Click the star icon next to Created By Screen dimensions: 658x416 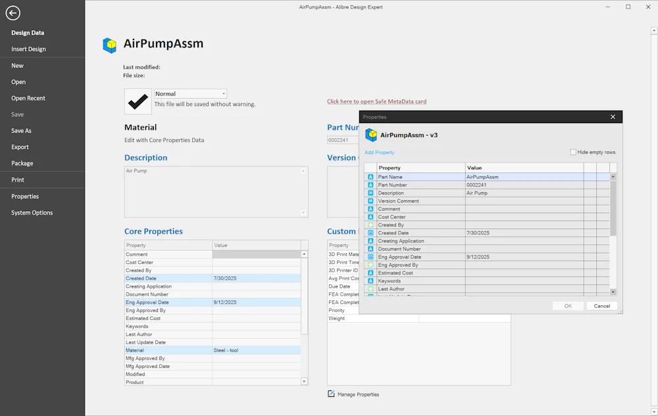(x=370, y=225)
